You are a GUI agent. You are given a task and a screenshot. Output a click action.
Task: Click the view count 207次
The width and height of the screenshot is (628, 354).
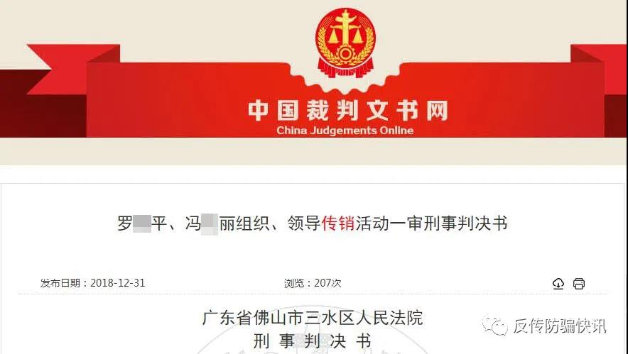click(x=327, y=283)
